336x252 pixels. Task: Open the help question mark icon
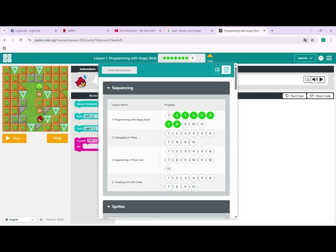321,58
